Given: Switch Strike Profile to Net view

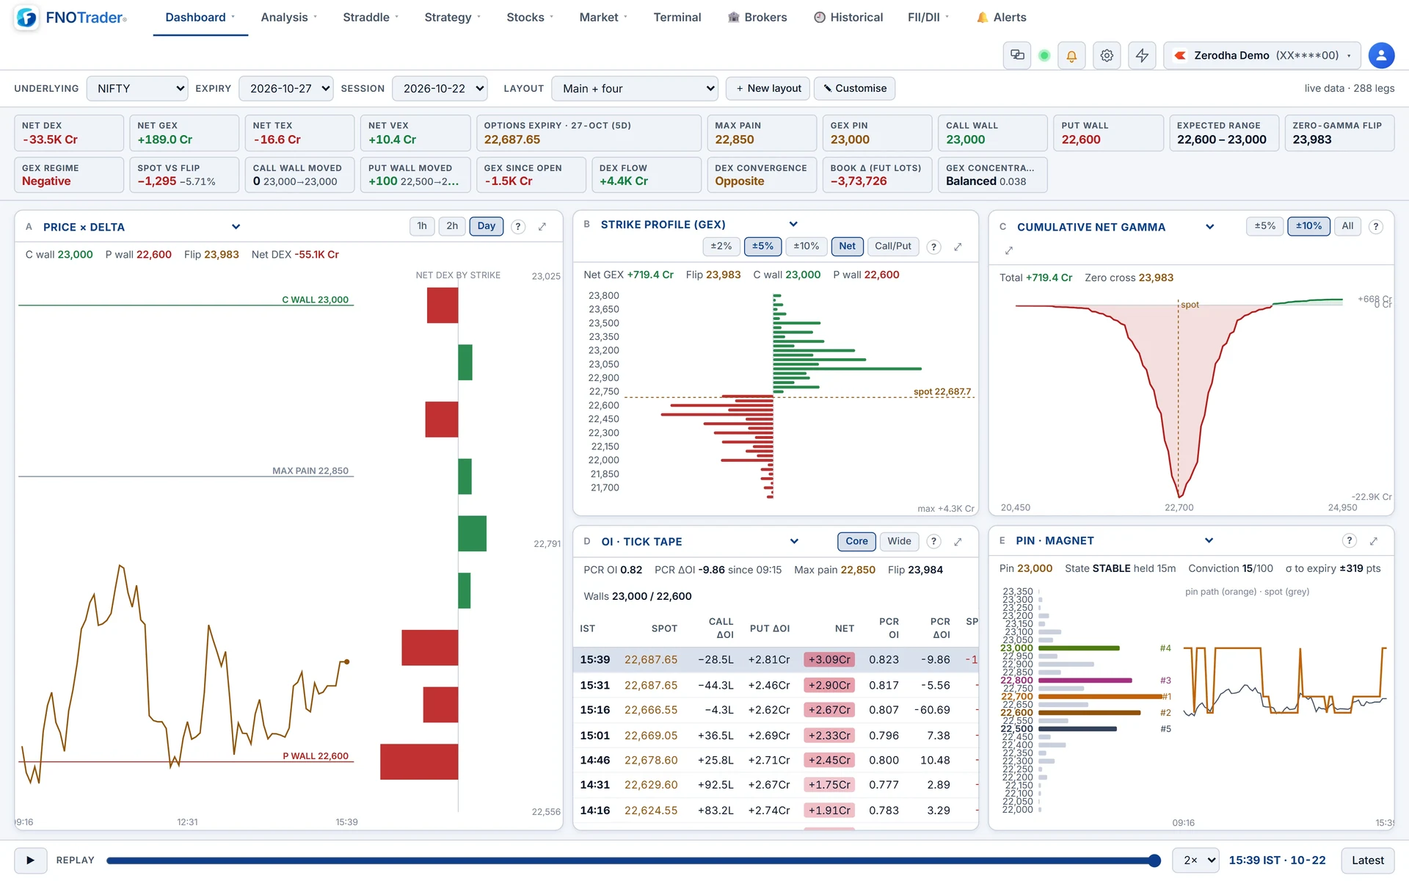Looking at the screenshot, I should (x=847, y=247).
